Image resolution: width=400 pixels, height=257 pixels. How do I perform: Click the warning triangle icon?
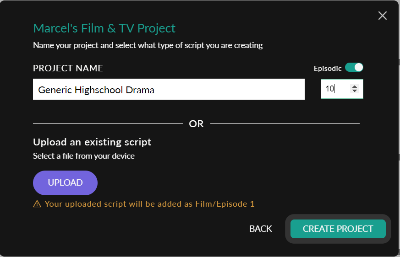tap(37, 204)
